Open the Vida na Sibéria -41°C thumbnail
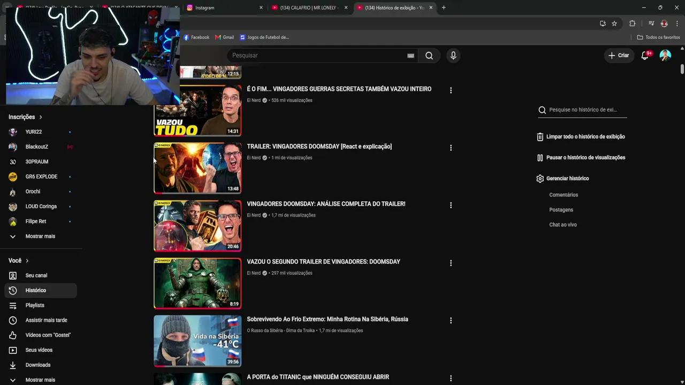 197,341
